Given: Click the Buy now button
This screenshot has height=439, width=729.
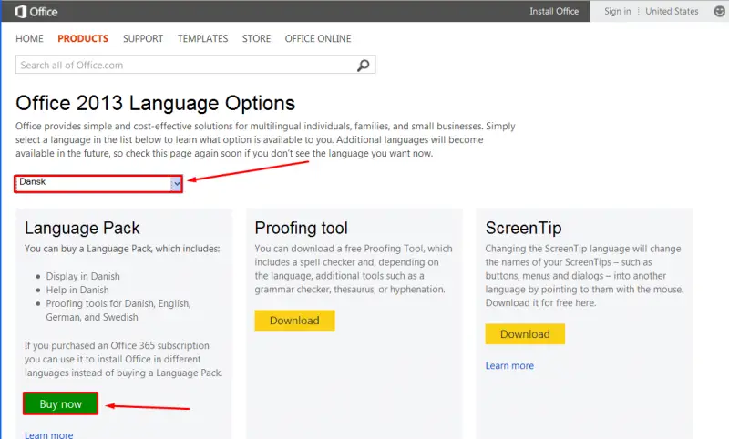Looking at the screenshot, I should [x=60, y=403].
